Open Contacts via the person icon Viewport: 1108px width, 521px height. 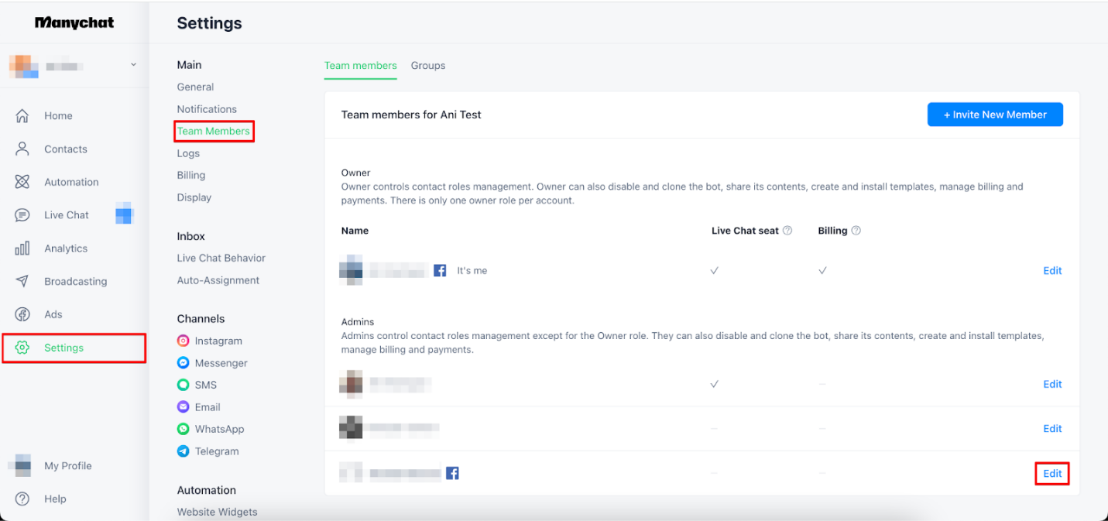(x=22, y=149)
